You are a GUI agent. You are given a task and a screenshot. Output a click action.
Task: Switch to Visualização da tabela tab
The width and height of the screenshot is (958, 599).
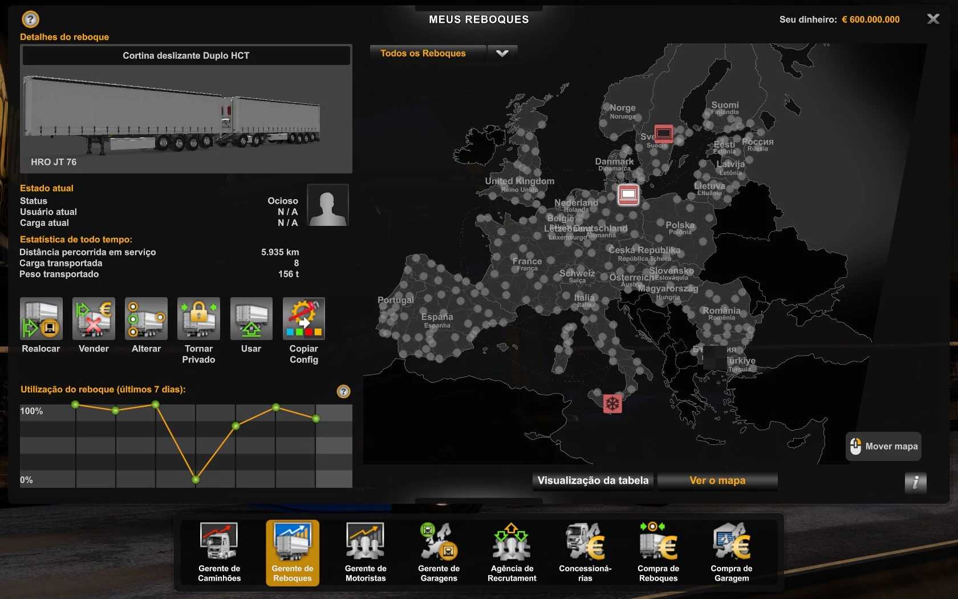[592, 480]
